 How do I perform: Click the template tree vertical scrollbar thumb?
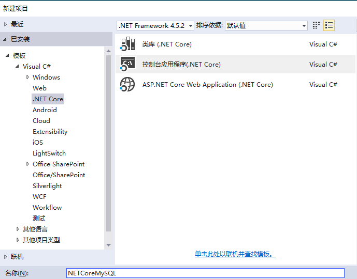coord(109,144)
